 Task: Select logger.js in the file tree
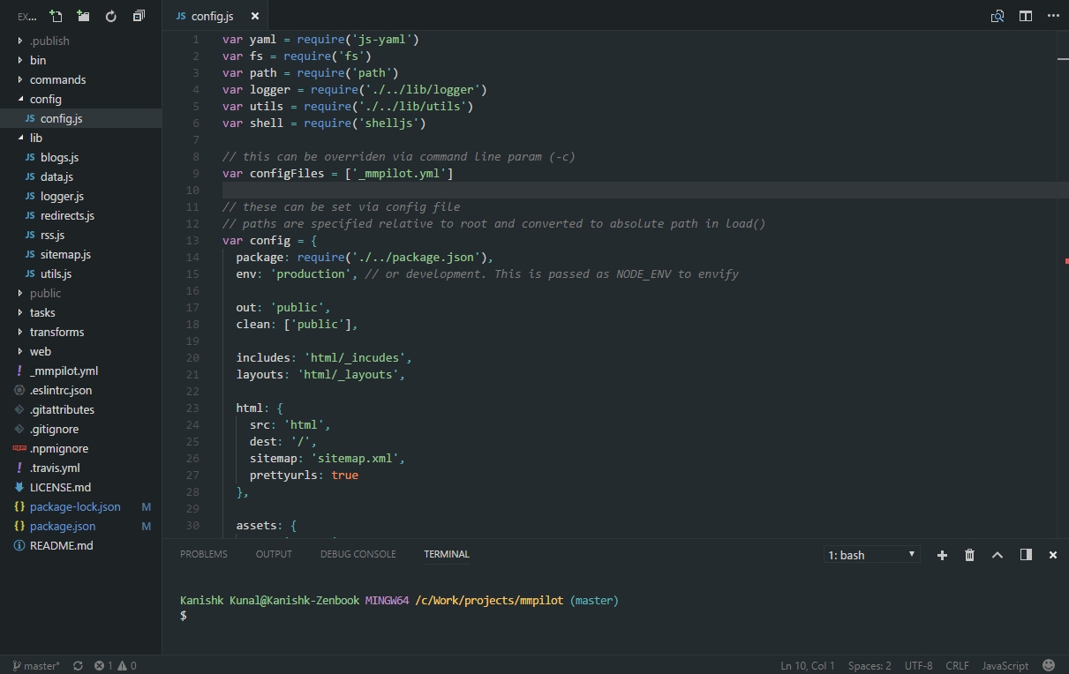62,196
